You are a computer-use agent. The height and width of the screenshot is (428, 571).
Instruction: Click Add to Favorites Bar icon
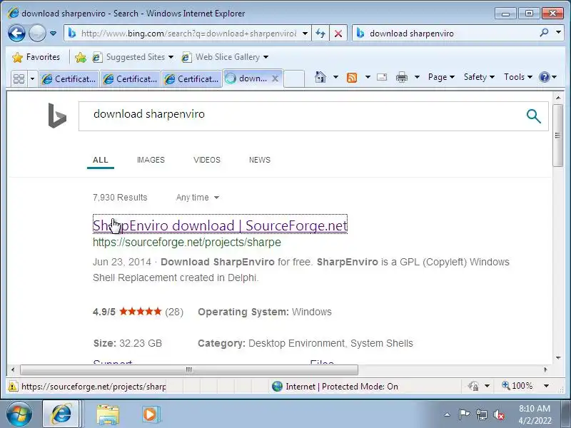point(81,57)
